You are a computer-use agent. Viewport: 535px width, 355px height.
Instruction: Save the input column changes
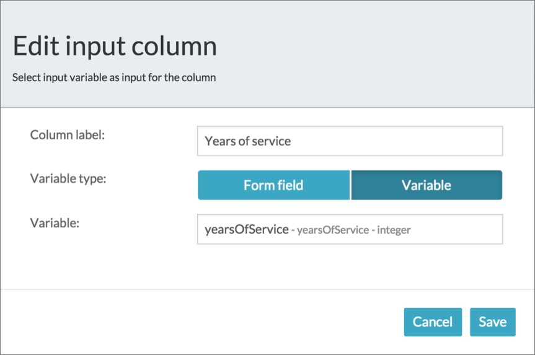(492, 322)
